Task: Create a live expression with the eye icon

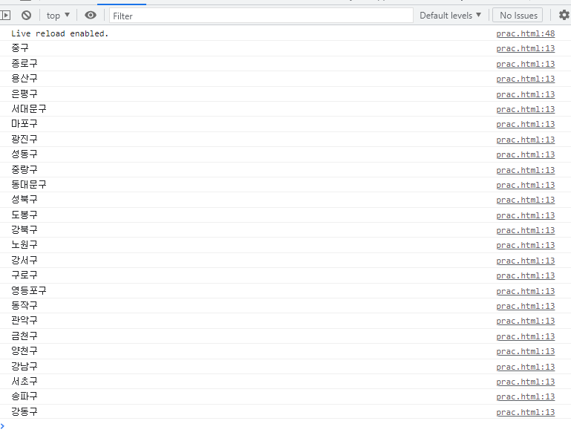Action: pyautogui.click(x=91, y=16)
